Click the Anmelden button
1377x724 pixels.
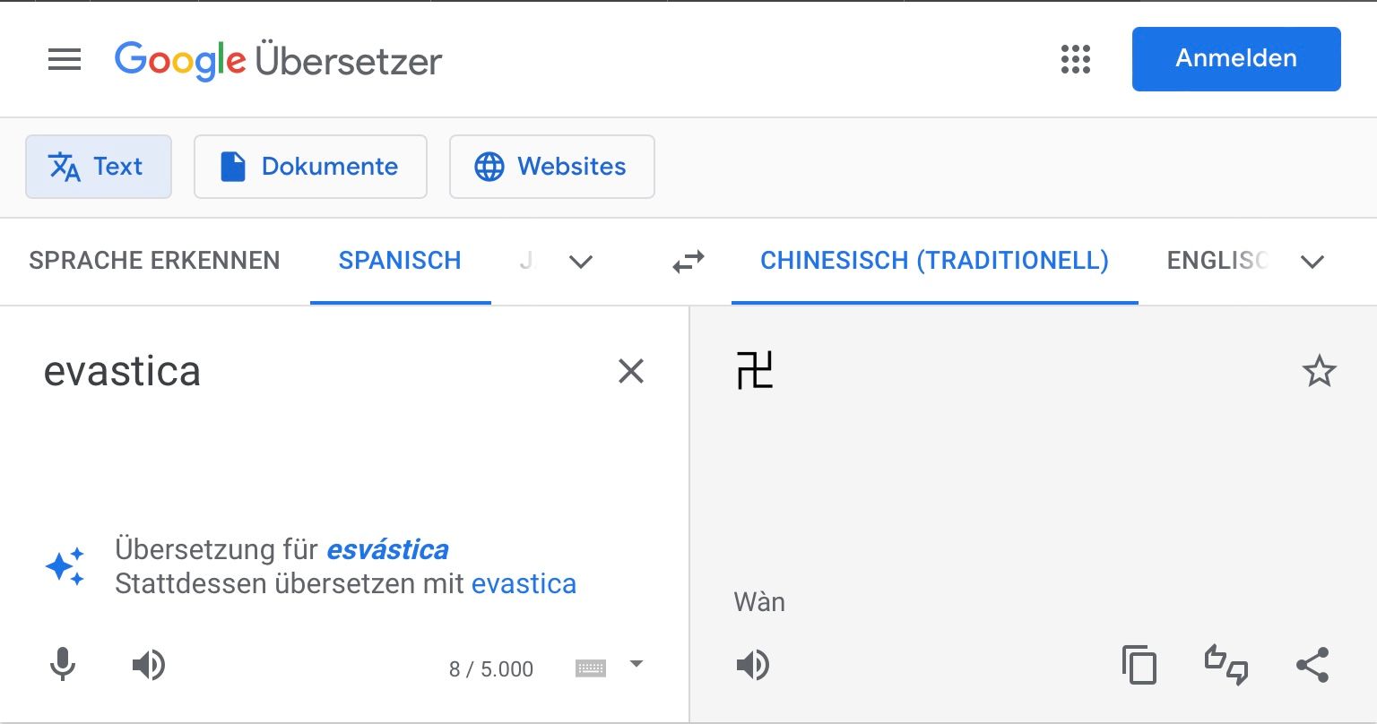click(x=1236, y=59)
